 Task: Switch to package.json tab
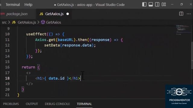pyautogui.click(x=17, y=14)
